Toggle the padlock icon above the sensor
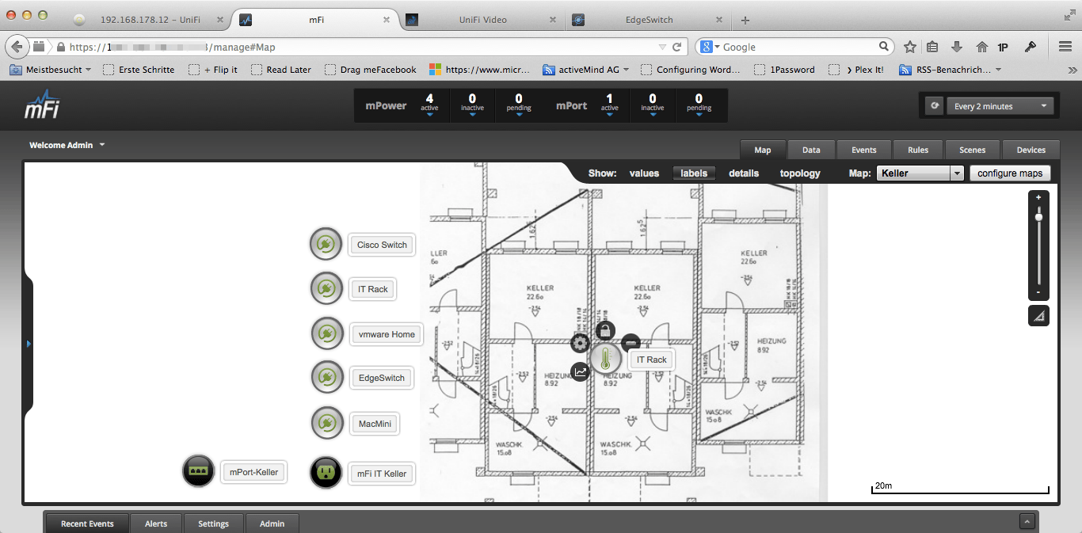 pos(605,331)
